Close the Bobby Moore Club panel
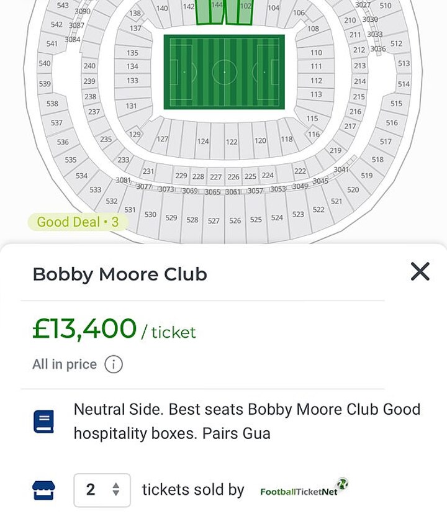447x524 pixels. pyautogui.click(x=420, y=271)
